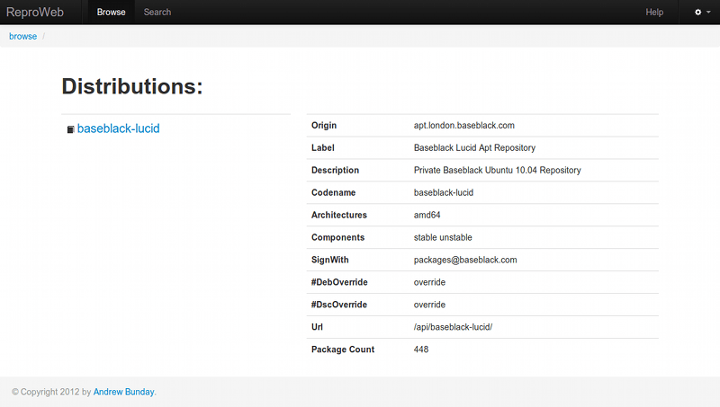Click the #DebOverride row override value
Image resolution: width=720 pixels, height=407 pixels.
coord(429,282)
